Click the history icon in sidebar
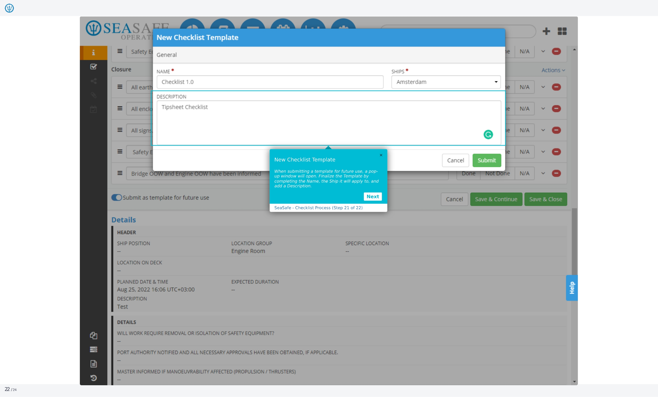Image resolution: width=658 pixels, height=397 pixels. [x=93, y=378]
